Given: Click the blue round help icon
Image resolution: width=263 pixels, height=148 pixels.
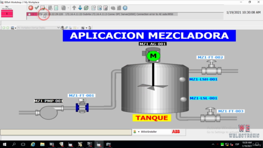Looking at the screenshot, I should pos(125,8).
